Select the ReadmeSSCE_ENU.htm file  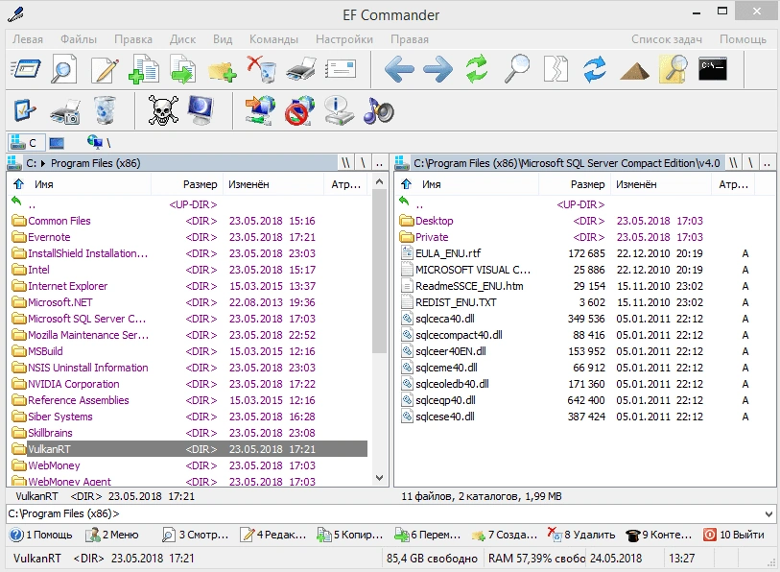point(577,286)
